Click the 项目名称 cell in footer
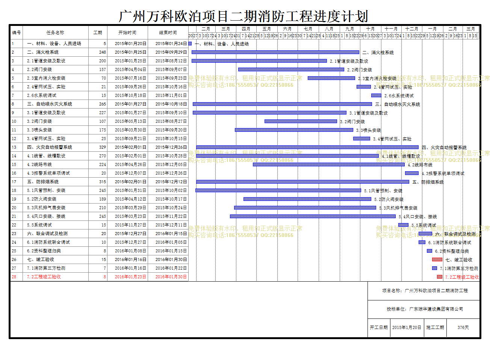The image size is (490, 347). click(x=423, y=291)
